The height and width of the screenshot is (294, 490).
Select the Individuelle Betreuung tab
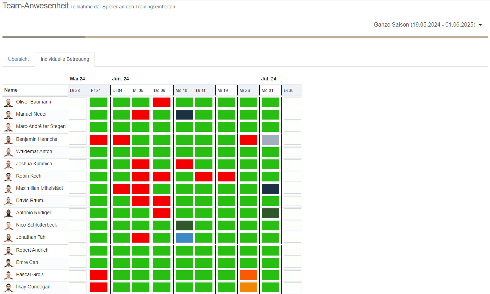[65, 59]
